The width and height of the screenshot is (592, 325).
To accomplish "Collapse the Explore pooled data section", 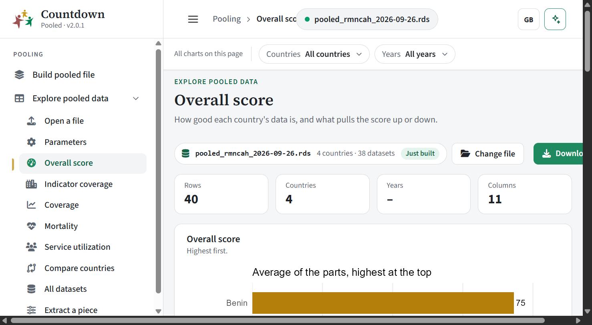I will pos(136,98).
